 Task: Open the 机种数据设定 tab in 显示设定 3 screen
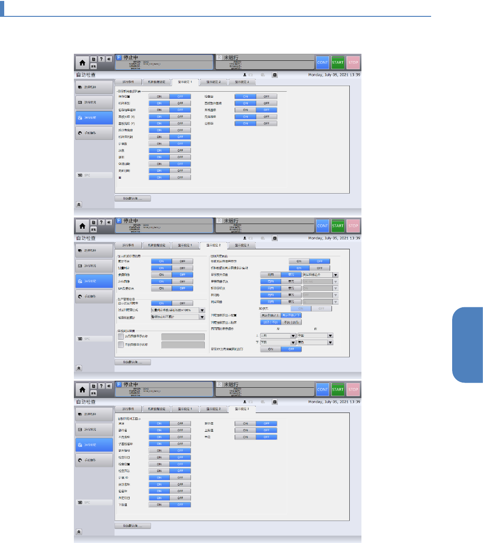click(157, 409)
